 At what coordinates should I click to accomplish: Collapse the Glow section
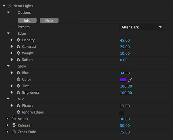[x=8, y=66]
